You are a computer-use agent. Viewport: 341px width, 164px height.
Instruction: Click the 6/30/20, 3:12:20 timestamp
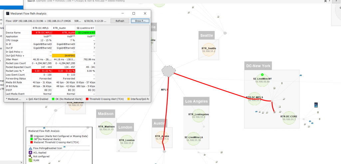(95, 21)
